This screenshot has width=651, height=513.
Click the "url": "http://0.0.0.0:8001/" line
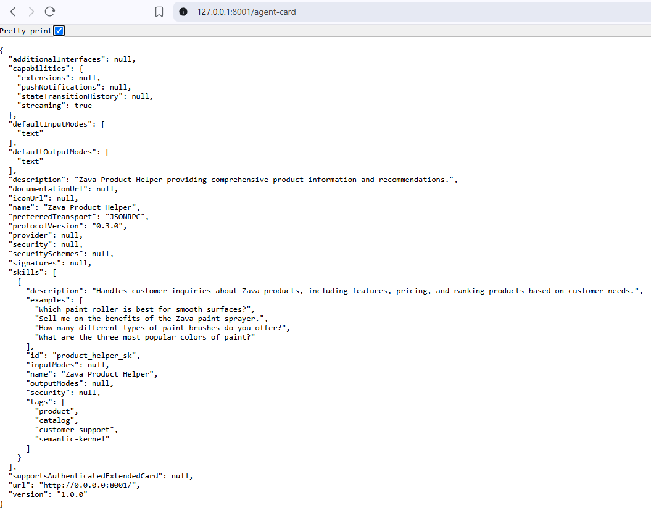[74, 485]
